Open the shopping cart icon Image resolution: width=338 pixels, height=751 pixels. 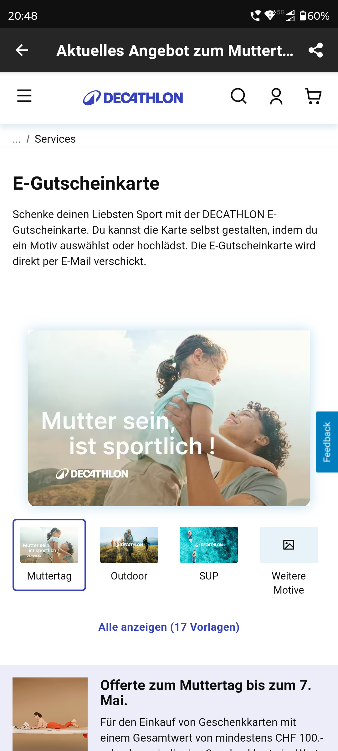coord(313,96)
